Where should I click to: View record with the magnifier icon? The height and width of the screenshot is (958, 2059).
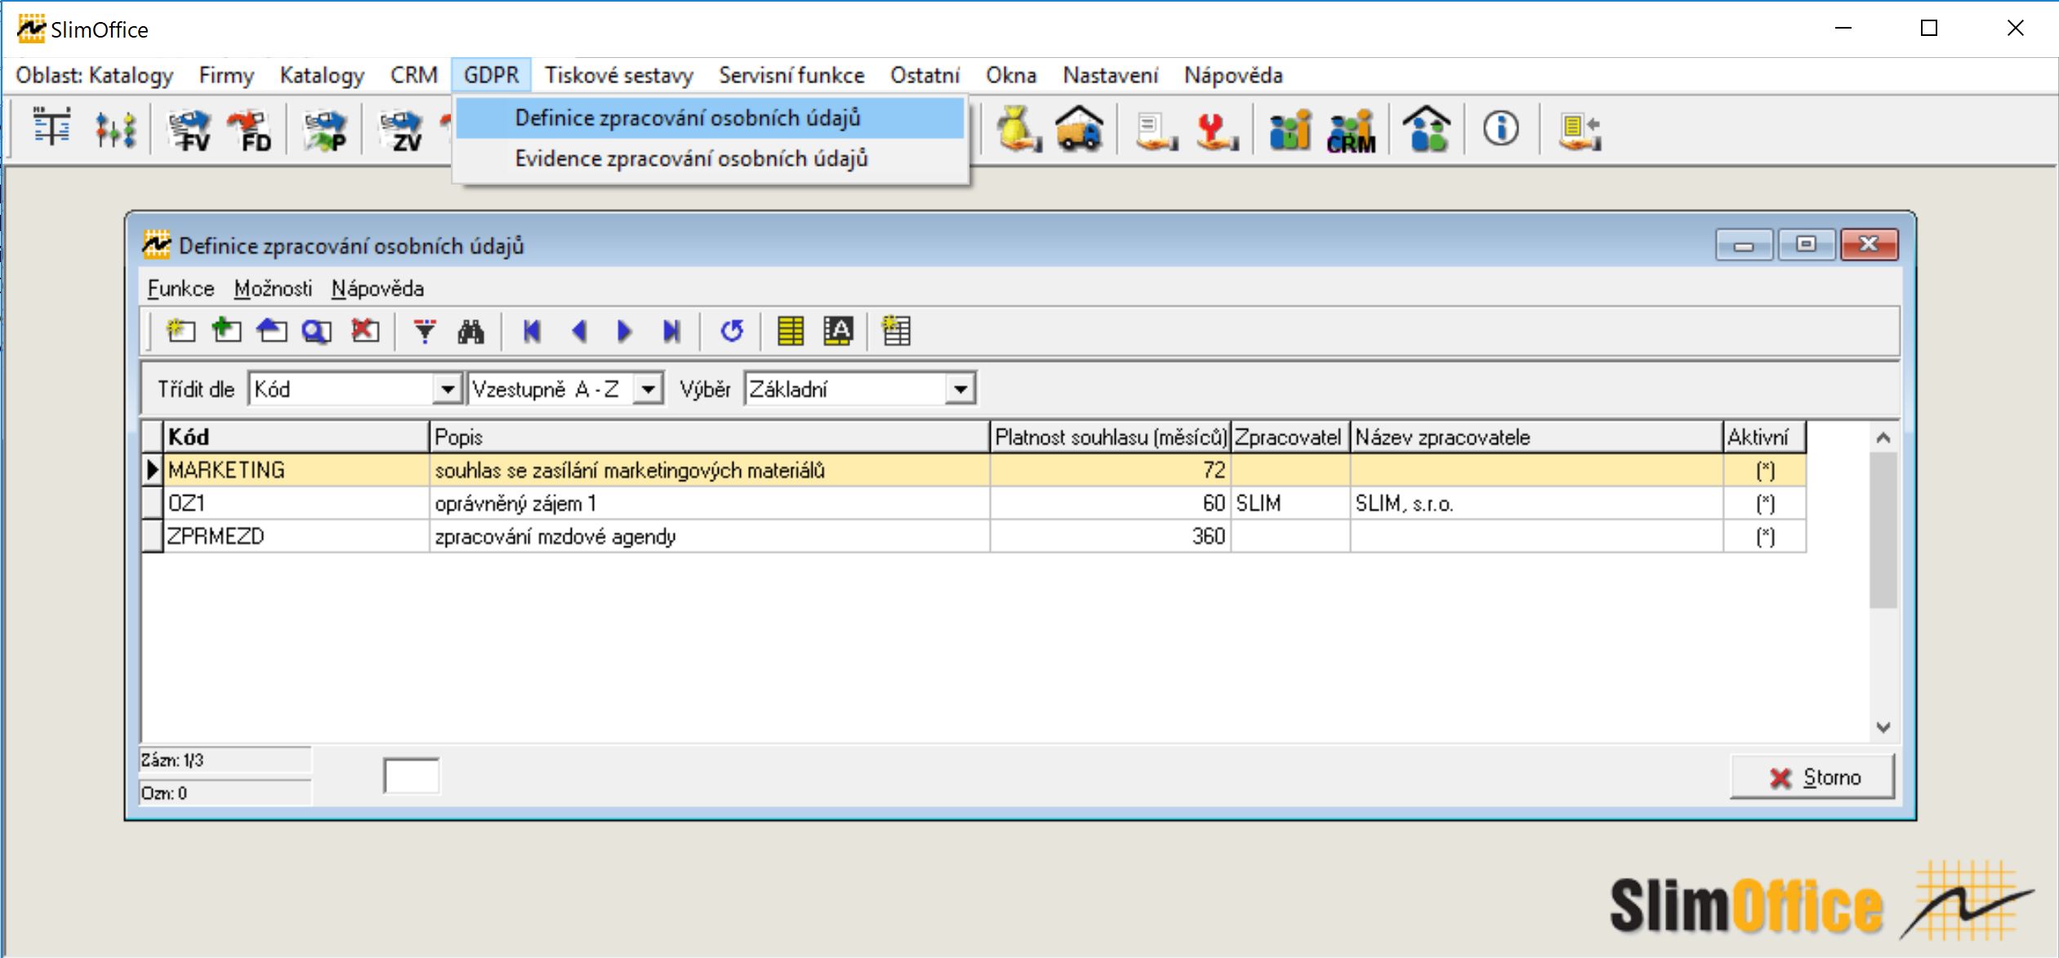pyautogui.click(x=317, y=331)
